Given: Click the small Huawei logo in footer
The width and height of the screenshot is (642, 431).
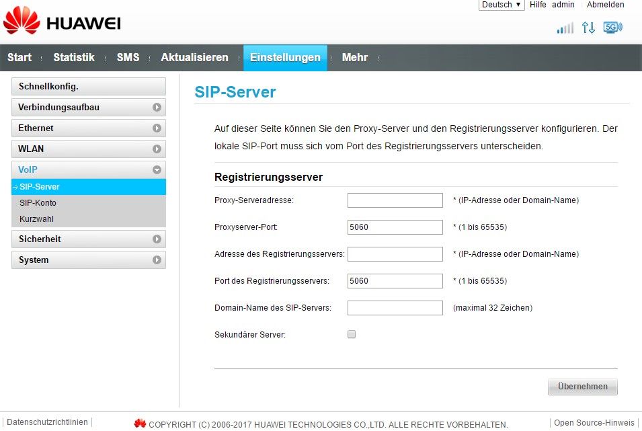Looking at the screenshot, I should 140,424.
